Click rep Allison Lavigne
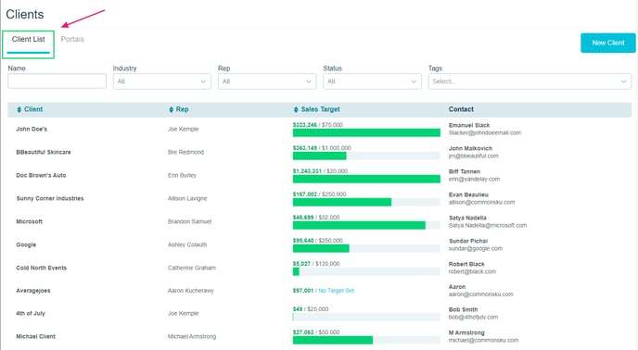Image resolution: width=638 pixels, height=350 pixels. coord(187,198)
